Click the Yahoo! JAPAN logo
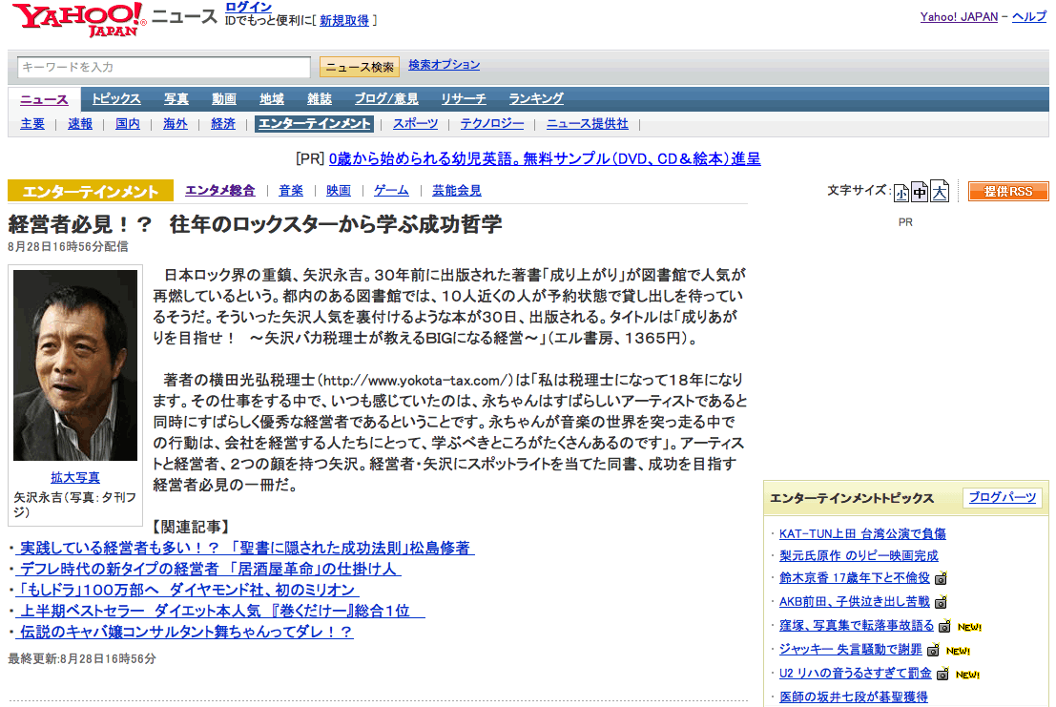 (79, 19)
